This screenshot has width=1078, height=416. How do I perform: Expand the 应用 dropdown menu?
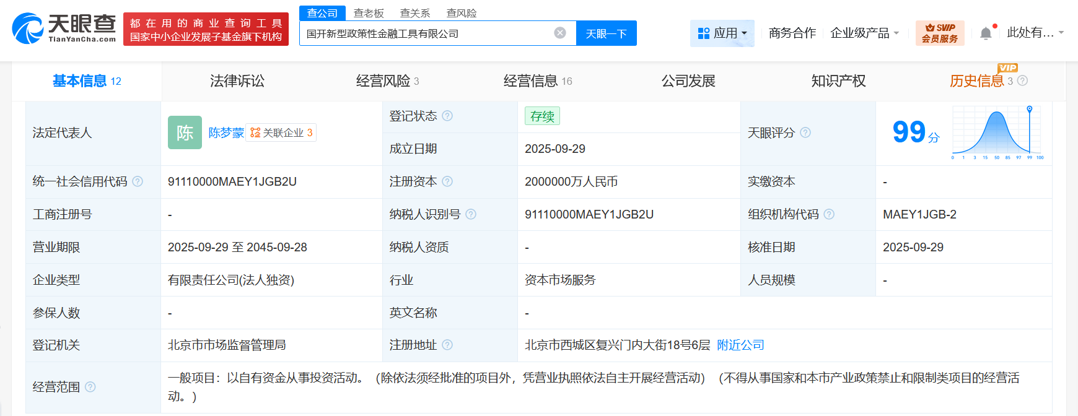pyautogui.click(x=722, y=33)
